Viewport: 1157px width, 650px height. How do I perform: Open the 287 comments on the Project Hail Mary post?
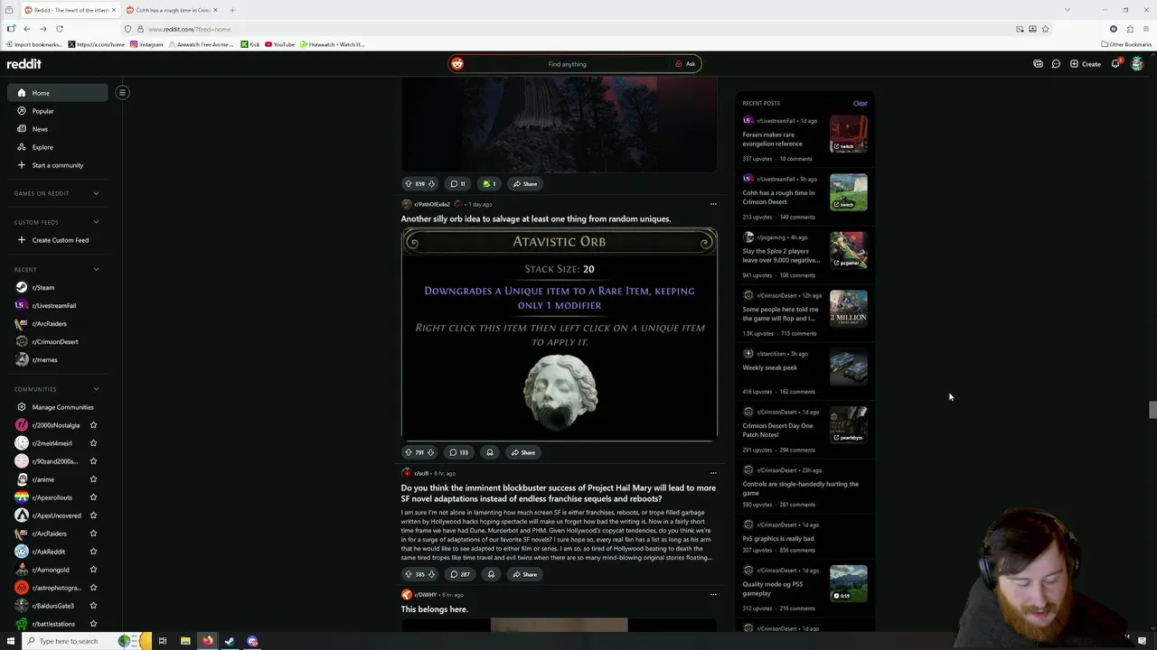pos(460,574)
